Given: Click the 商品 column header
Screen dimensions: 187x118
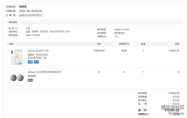Looking at the screenshot, I should 12,44.
